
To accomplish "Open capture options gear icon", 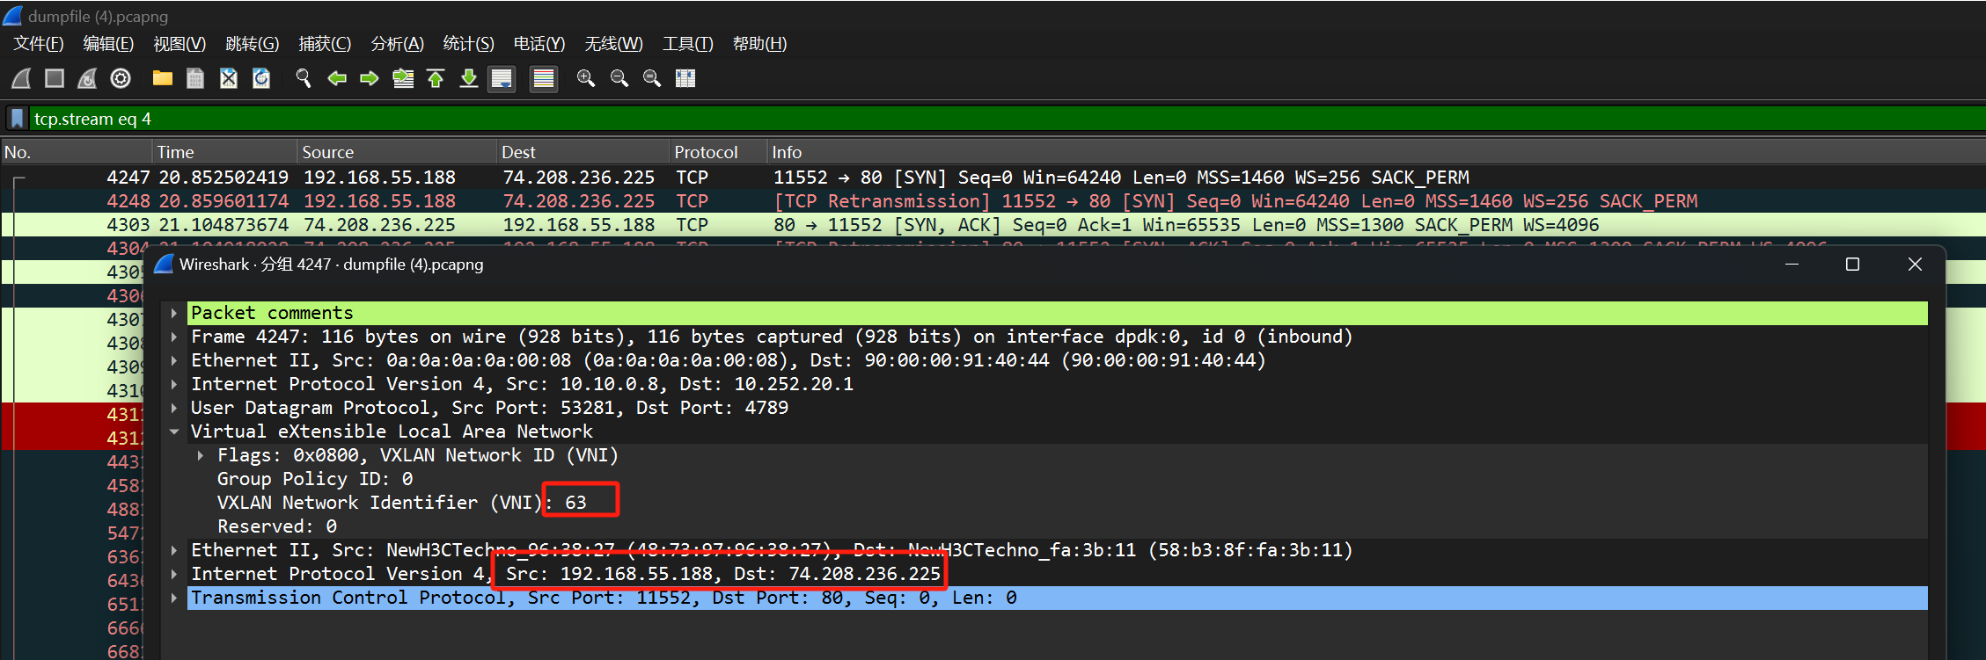I will tap(121, 79).
